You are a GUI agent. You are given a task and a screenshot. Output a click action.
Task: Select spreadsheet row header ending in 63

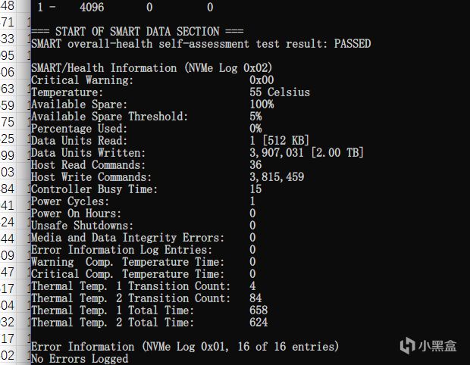8,89
